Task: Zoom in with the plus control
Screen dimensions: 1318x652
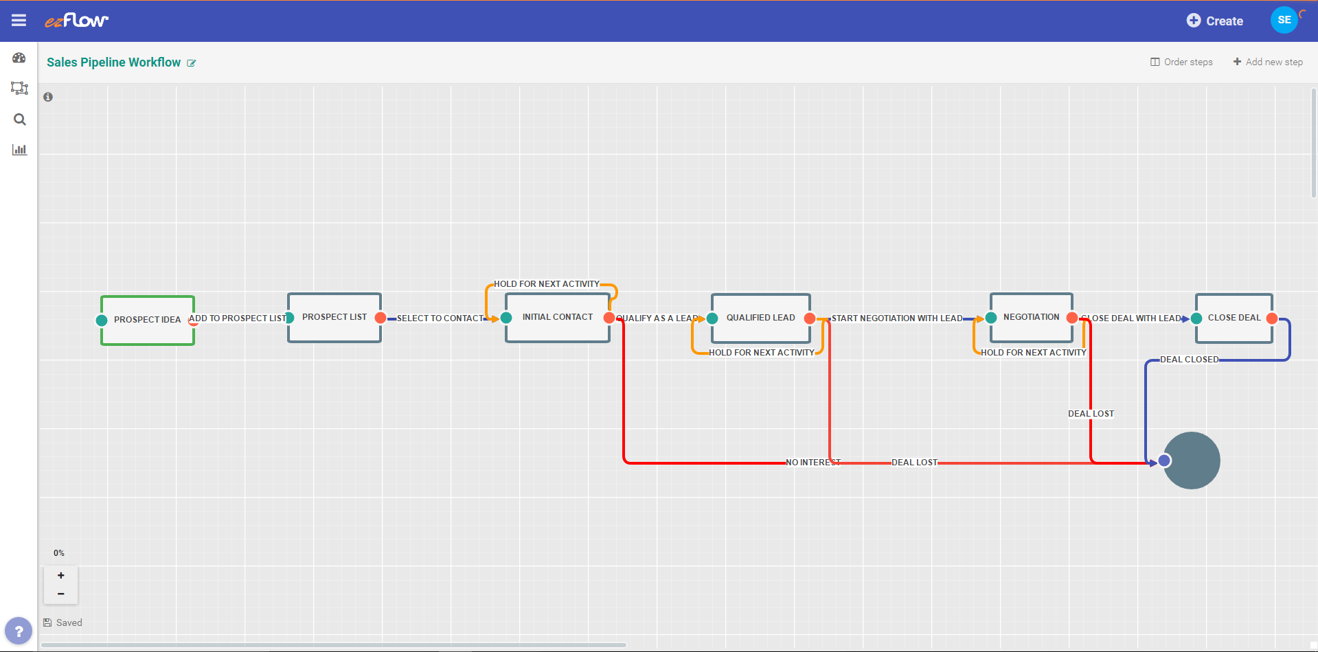Action: click(60, 575)
